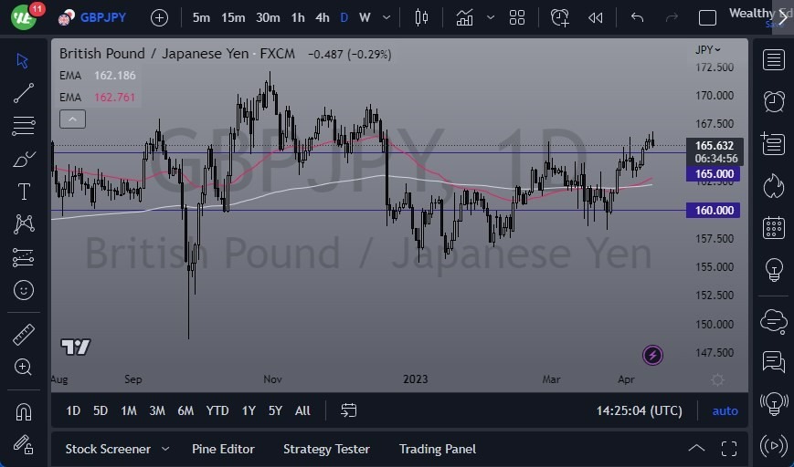Open the indicators menu
The height and width of the screenshot is (467, 794).
(x=464, y=17)
